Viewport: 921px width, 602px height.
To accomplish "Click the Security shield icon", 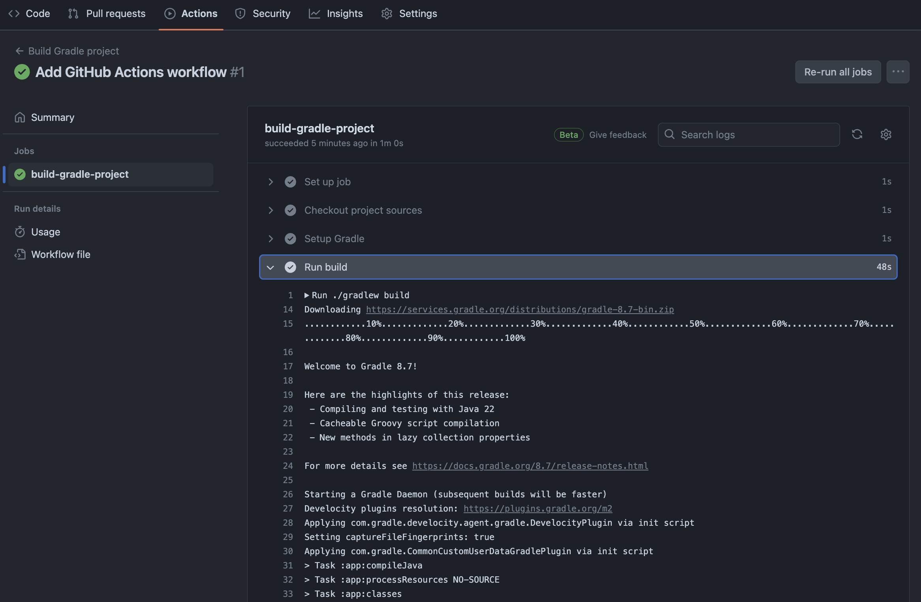I will coord(240,13).
